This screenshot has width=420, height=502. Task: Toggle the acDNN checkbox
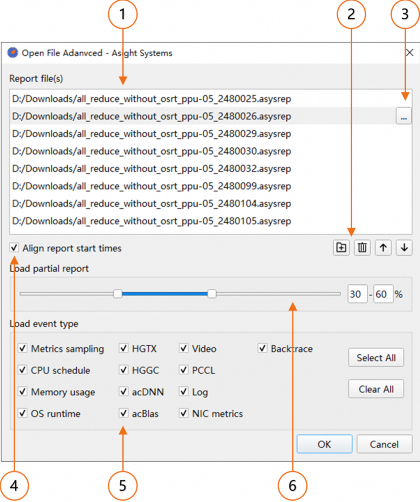coord(124,391)
